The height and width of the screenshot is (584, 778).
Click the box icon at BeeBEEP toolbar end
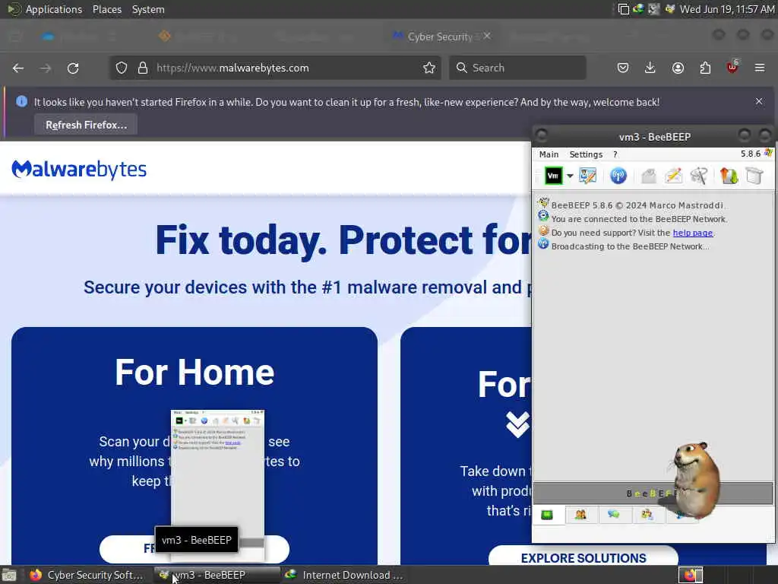pos(754,176)
